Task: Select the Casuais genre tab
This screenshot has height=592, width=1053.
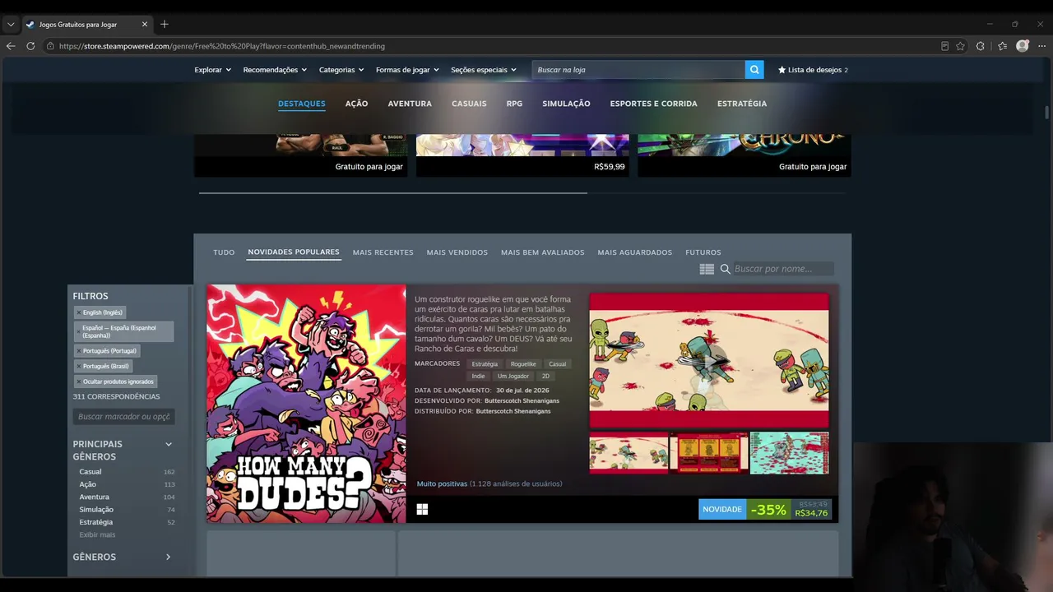Action: [469, 104]
